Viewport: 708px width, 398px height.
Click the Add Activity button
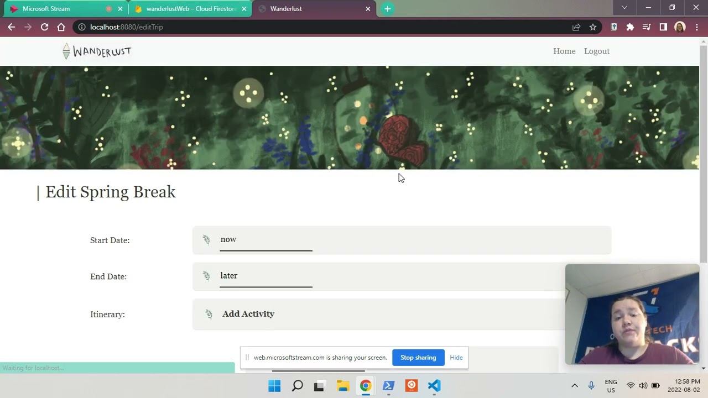click(x=248, y=314)
